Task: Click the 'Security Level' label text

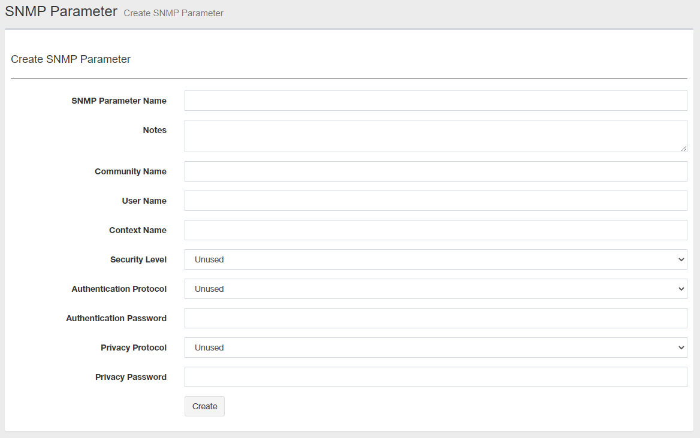Action: click(138, 259)
